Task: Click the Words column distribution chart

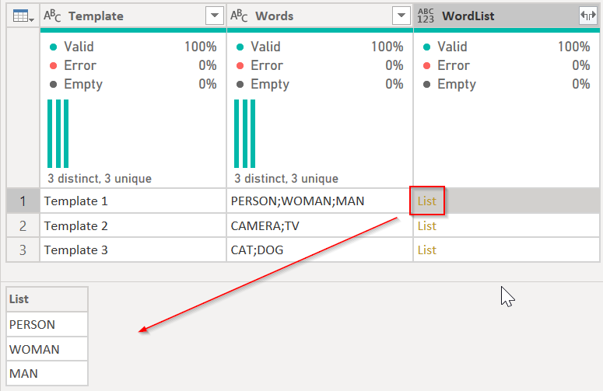Action: 244,134
